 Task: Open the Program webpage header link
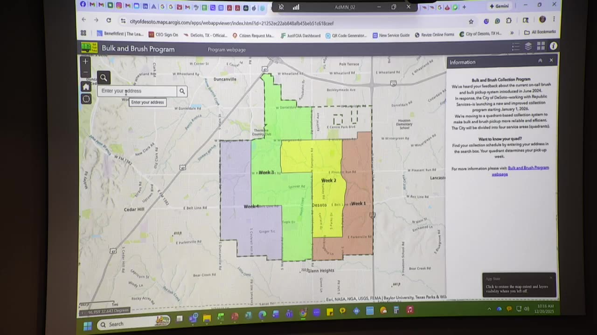click(227, 50)
